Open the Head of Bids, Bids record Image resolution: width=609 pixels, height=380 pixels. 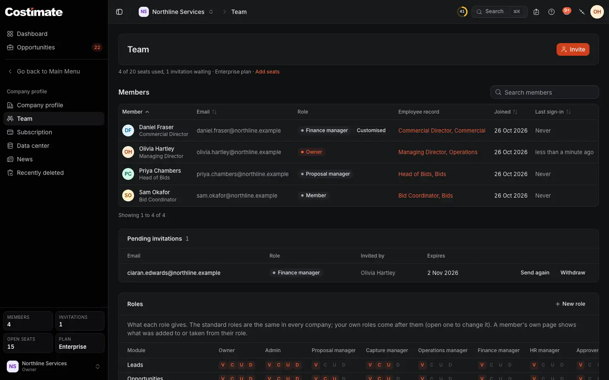tap(422, 174)
